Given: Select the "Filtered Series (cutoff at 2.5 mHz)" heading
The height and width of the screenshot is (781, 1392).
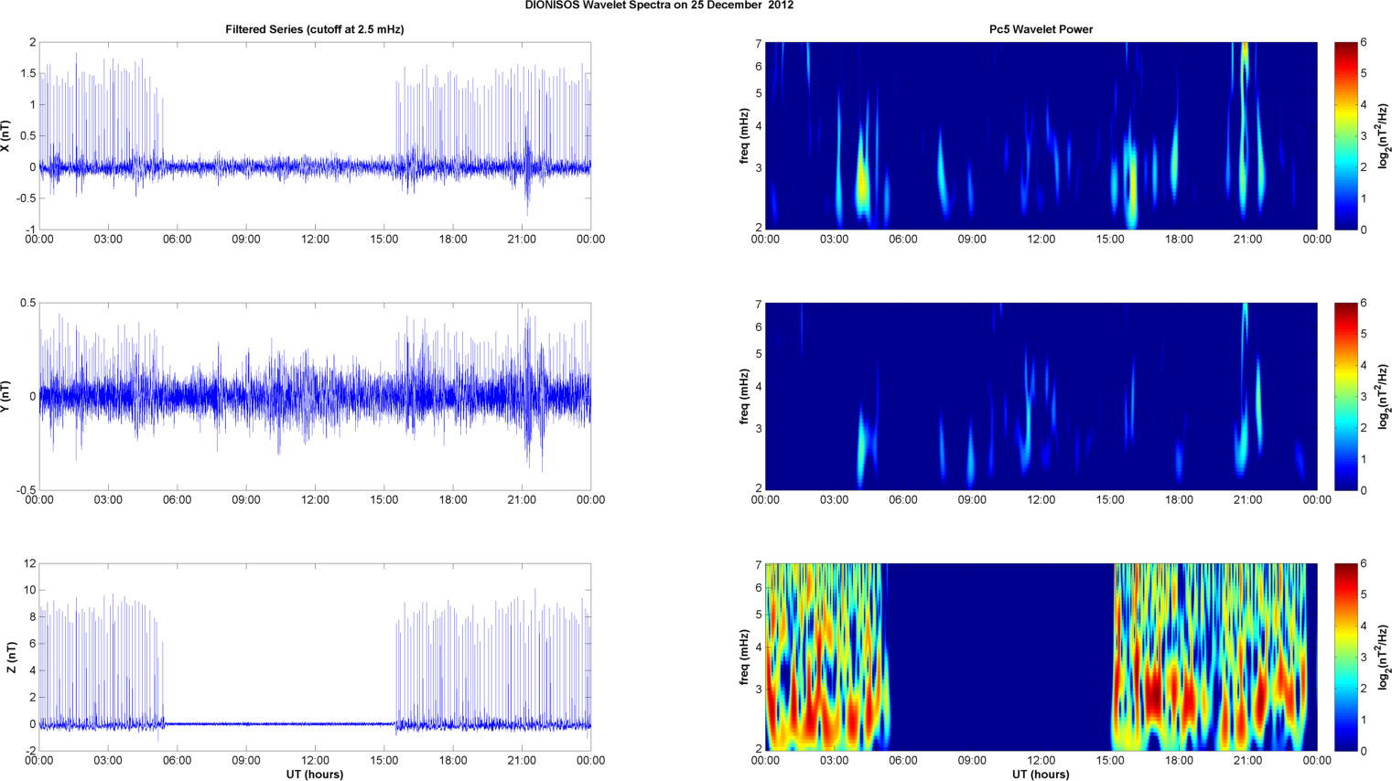Looking at the screenshot, I should click(315, 29).
